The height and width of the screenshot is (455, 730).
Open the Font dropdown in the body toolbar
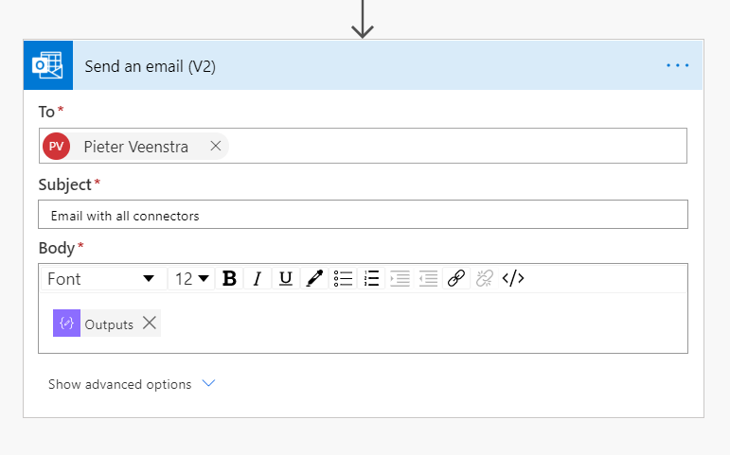pos(104,279)
